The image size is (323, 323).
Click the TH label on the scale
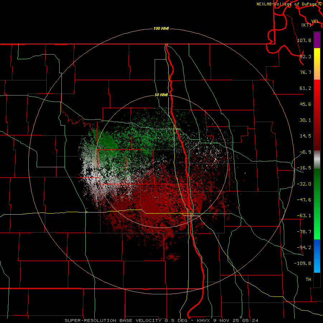click(308, 280)
